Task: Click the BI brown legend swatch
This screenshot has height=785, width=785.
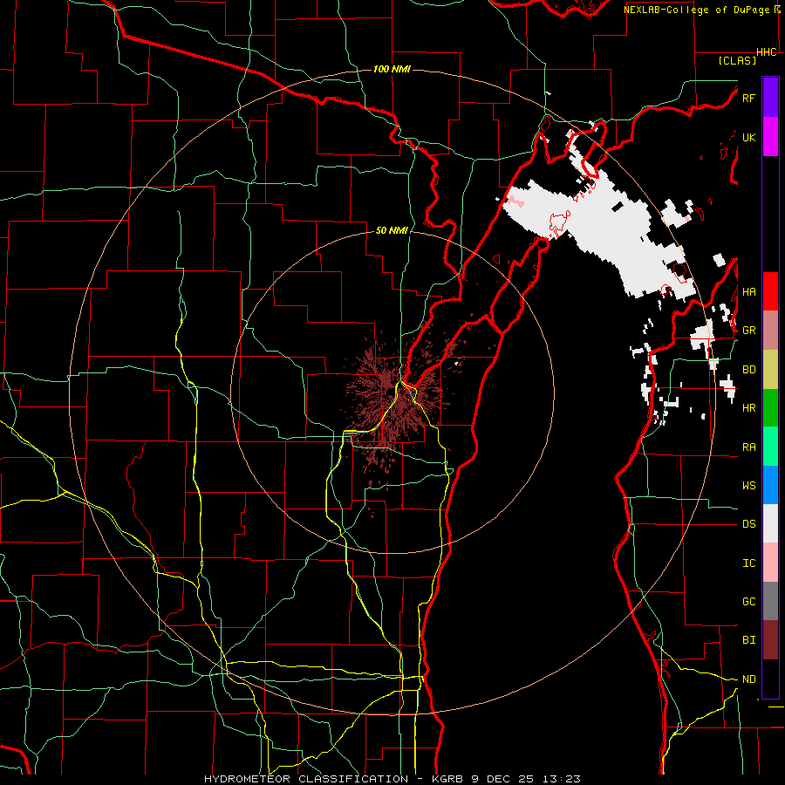Action: coord(770,640)
